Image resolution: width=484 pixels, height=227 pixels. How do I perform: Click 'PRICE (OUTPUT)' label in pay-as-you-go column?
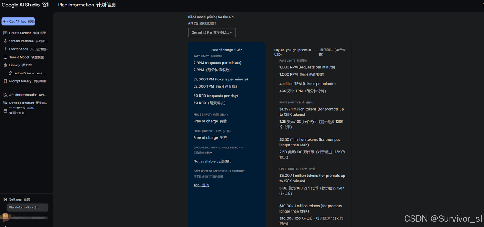pyautogui.click(x=290, y=169)
